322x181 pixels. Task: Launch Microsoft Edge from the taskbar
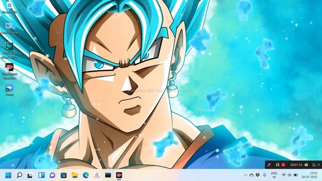(86, 175)
